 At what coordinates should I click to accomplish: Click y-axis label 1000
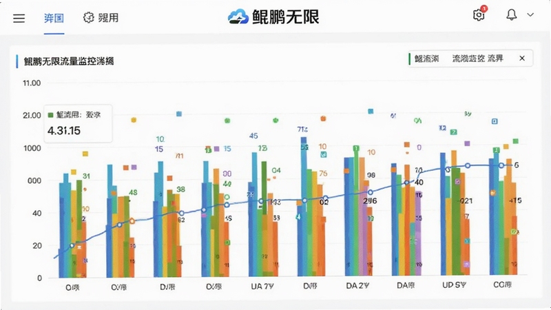32,148
